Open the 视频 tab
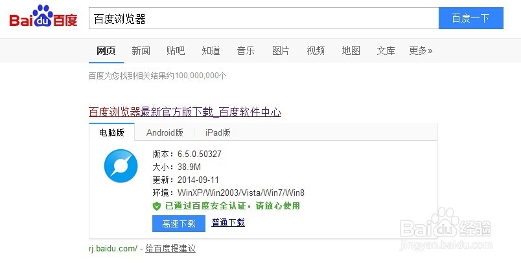The width and height of the screenshot is (521, 263). [316, 50]
